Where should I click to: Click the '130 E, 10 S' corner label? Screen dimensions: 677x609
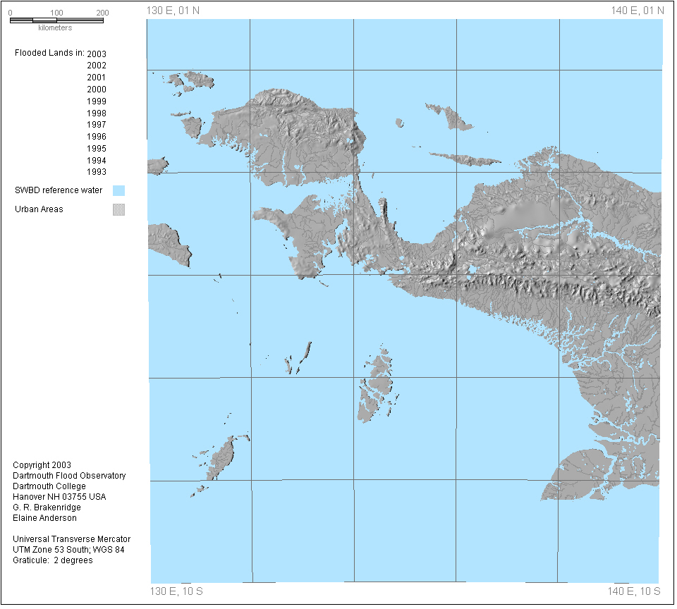[176, 591]
